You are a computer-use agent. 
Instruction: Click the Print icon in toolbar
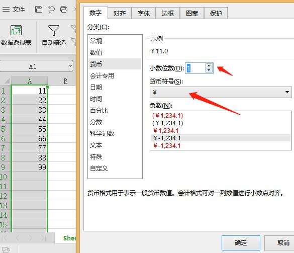point(64,9)
